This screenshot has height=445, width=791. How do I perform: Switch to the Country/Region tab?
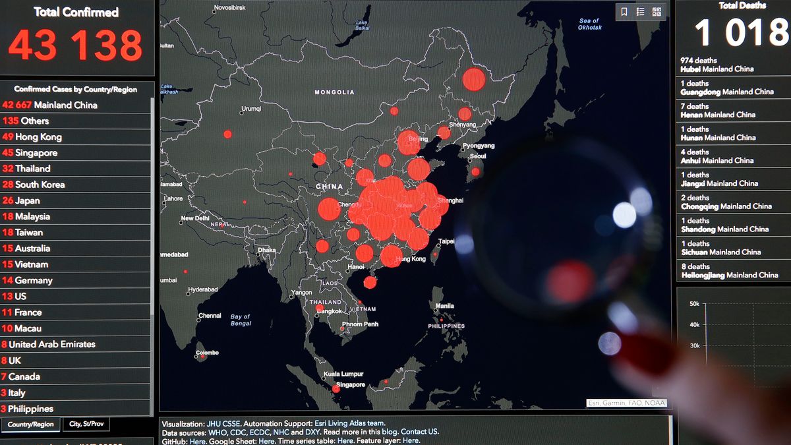[x=30, y=424]
